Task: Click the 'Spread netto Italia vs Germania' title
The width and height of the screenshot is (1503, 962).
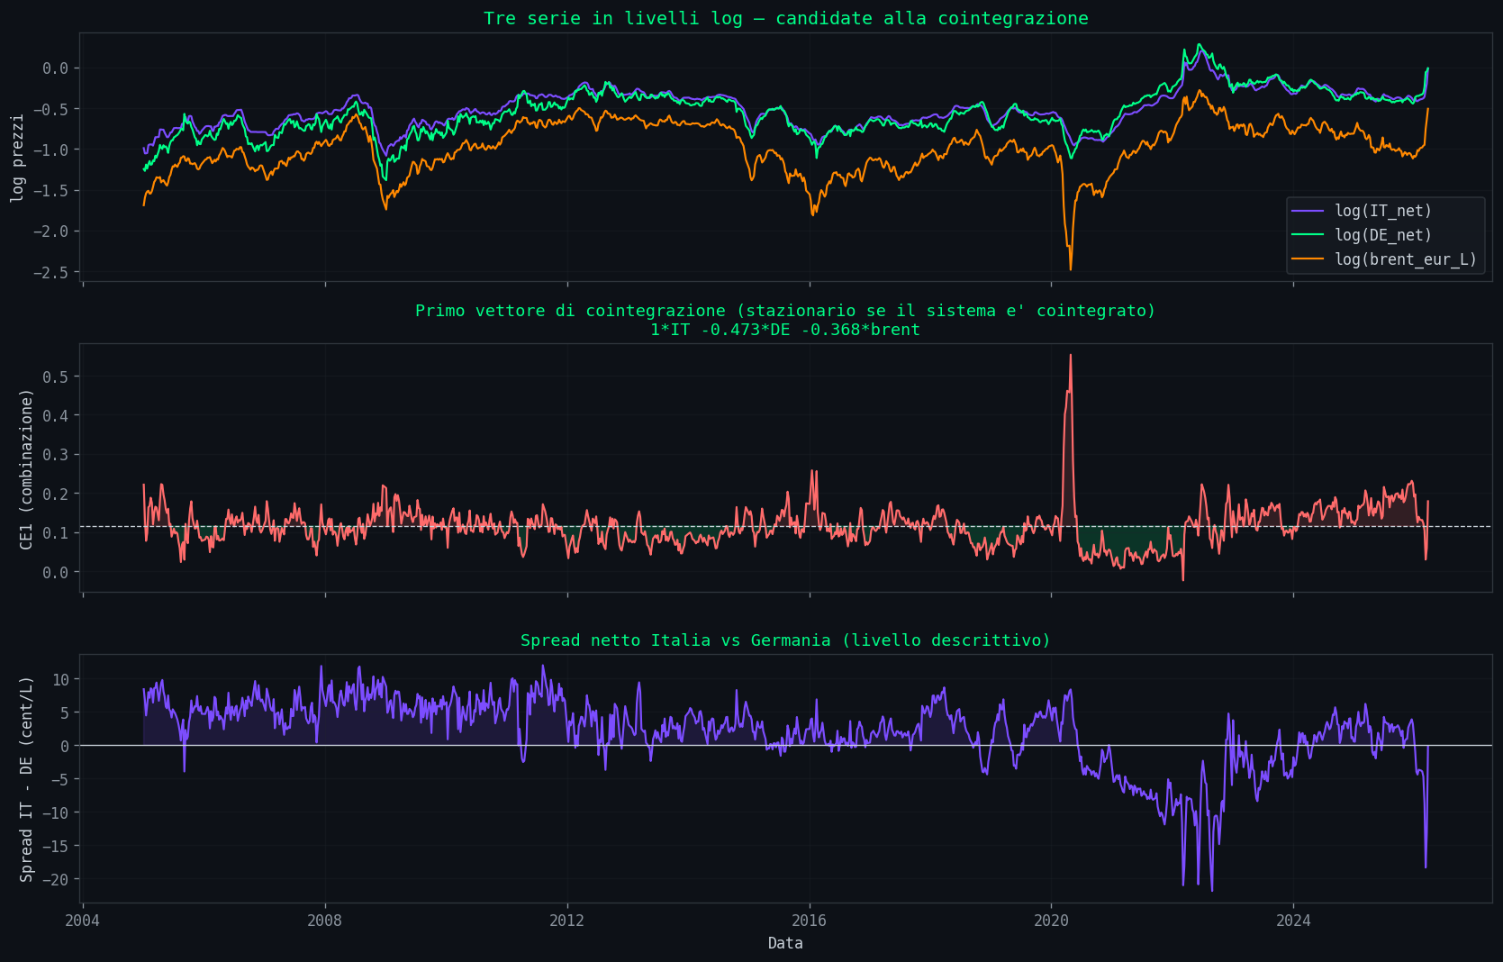Action: 785,640
